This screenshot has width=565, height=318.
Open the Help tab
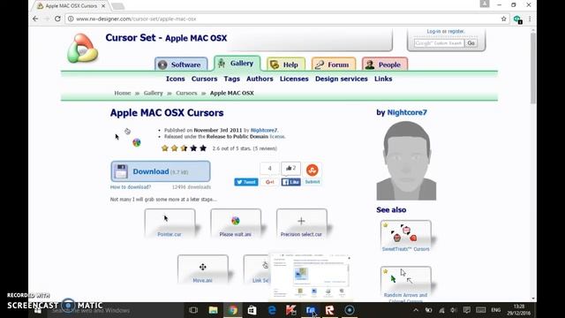(286, 64)
